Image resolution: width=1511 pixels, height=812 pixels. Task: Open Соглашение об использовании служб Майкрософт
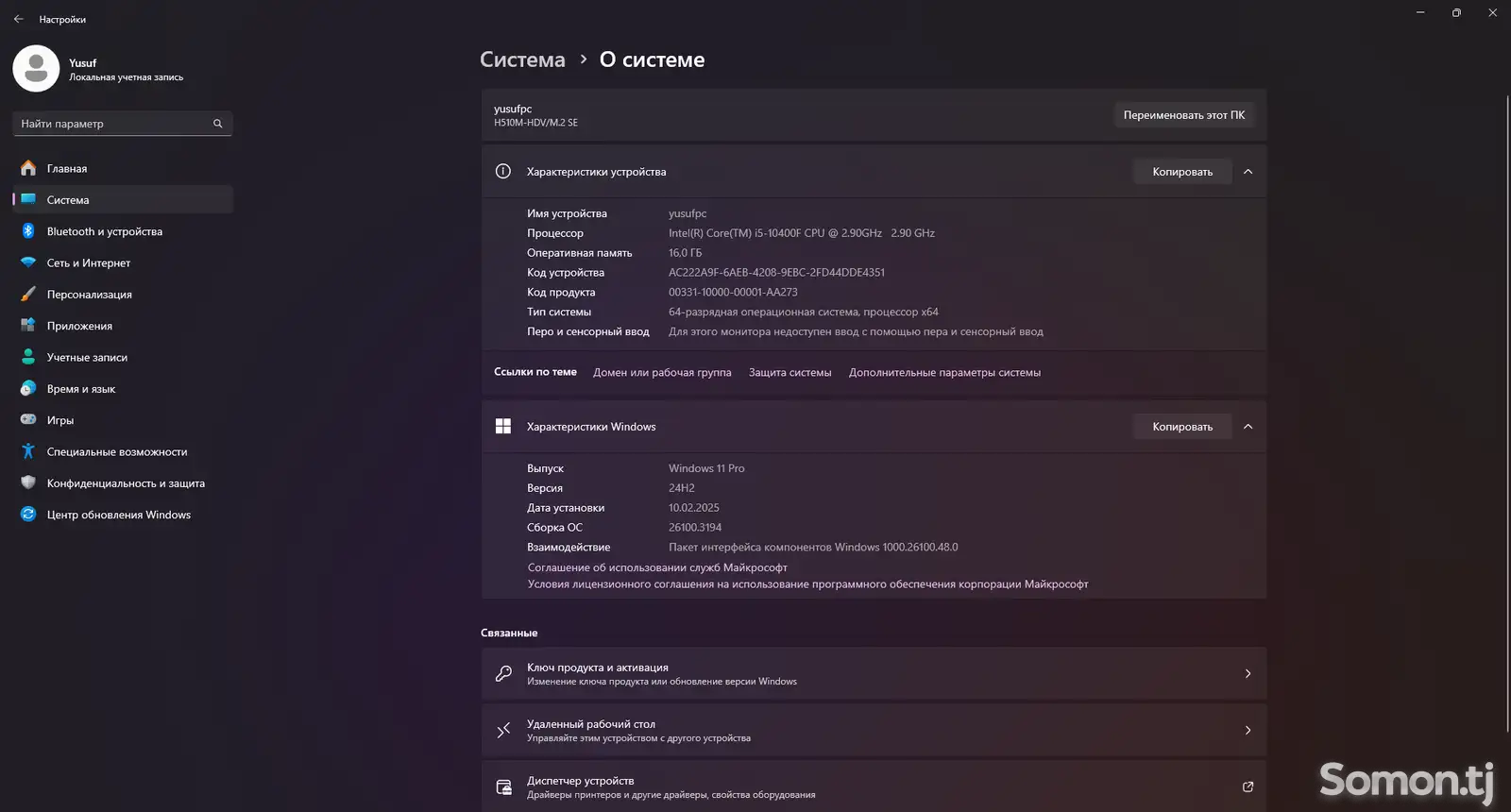(x=657, y=567)
